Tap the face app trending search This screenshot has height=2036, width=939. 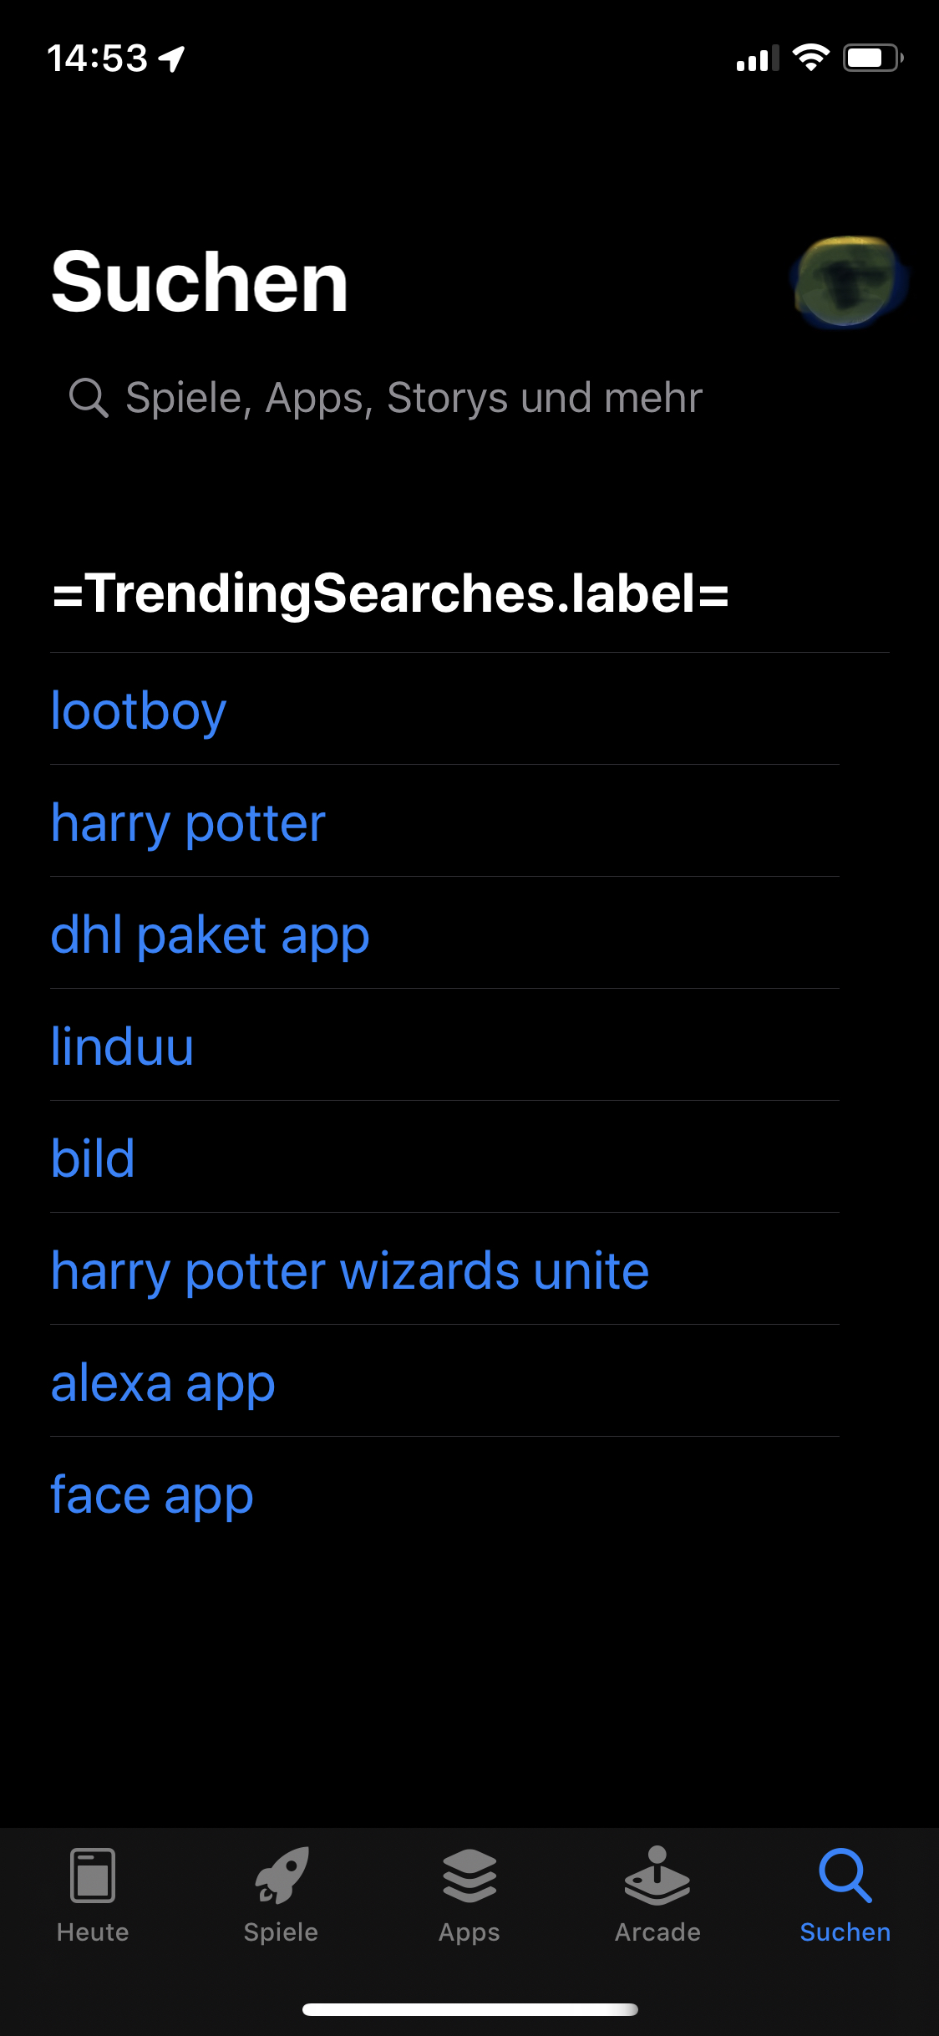pos(152,1495)
